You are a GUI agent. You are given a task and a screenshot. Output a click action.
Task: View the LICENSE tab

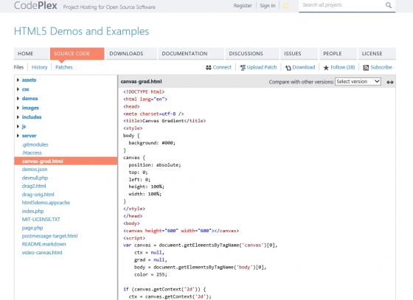pos(377,54)
